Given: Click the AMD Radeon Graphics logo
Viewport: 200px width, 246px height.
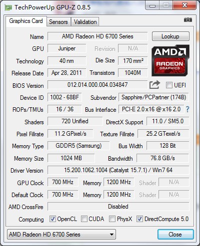Looking at the screenshot, I should [x=170, y=60].
